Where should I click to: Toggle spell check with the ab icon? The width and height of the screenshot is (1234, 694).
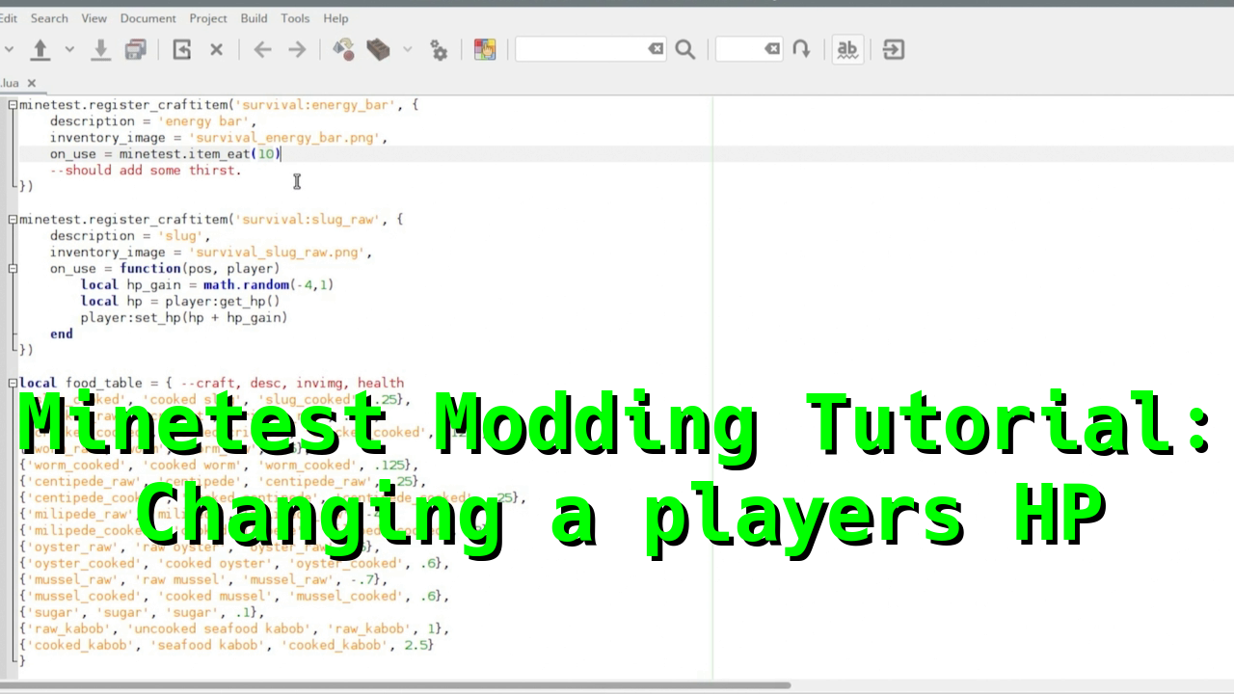click(x=847, y=49)
